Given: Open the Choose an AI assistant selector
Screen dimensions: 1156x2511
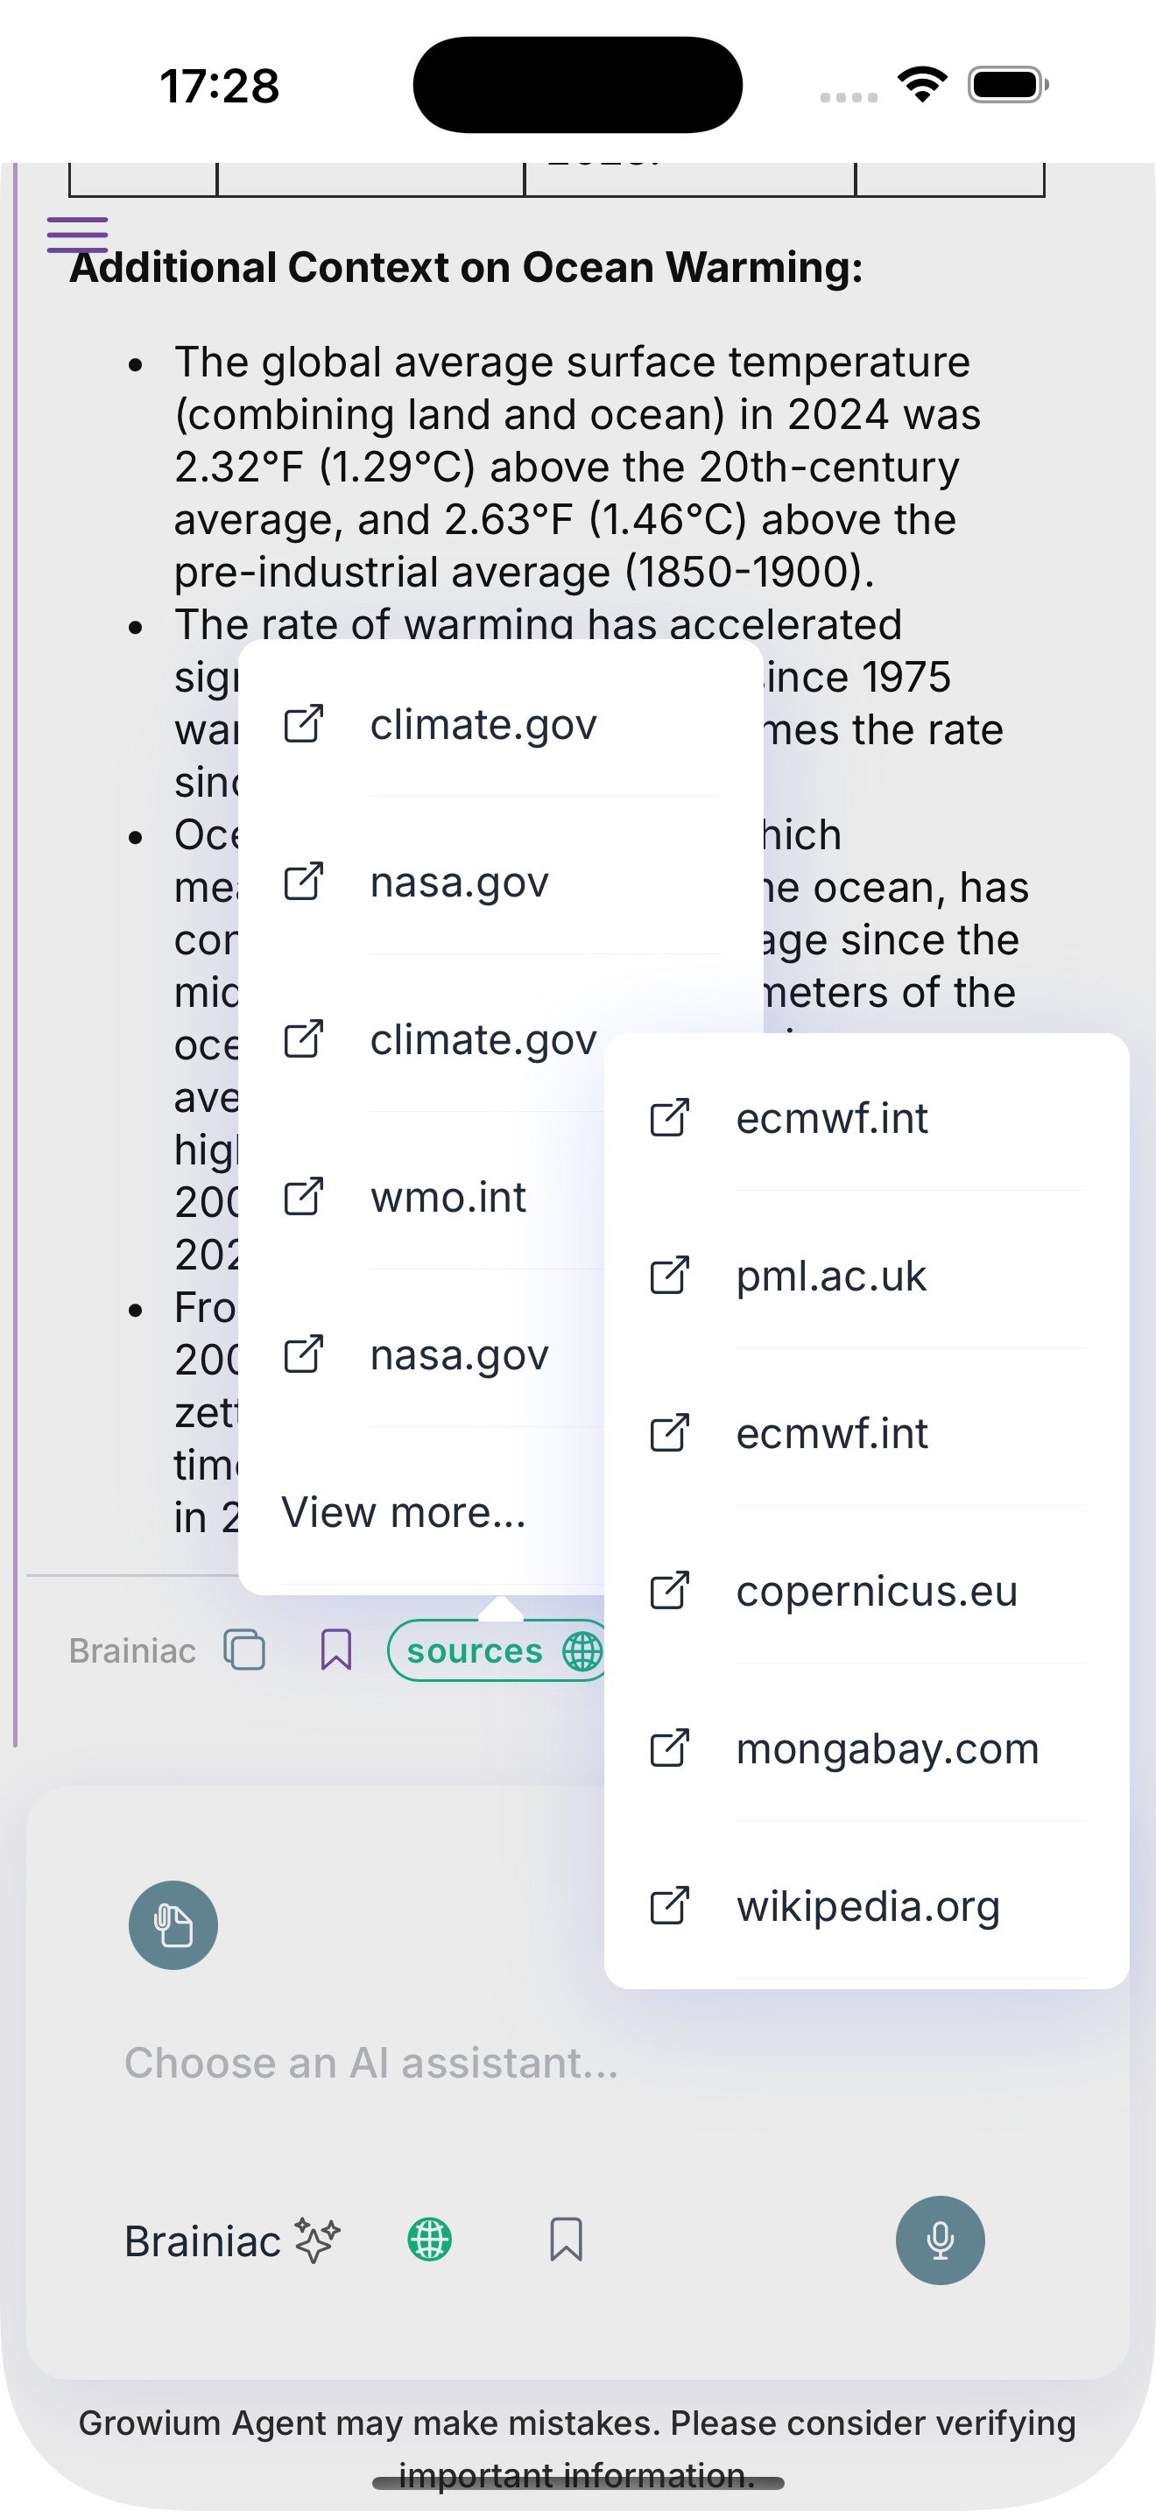Looking at the screenshot, I should click(372, 2062).
